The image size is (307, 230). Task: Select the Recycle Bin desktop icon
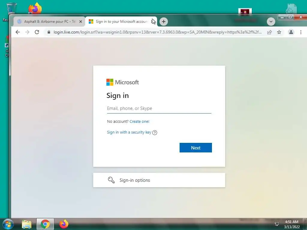pos(11,9)
